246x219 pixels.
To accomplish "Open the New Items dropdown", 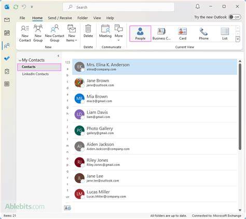I will (72, 33).
